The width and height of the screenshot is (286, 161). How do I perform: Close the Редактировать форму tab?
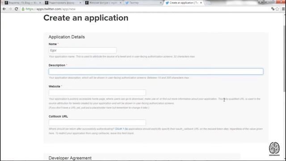pos(80,3)
